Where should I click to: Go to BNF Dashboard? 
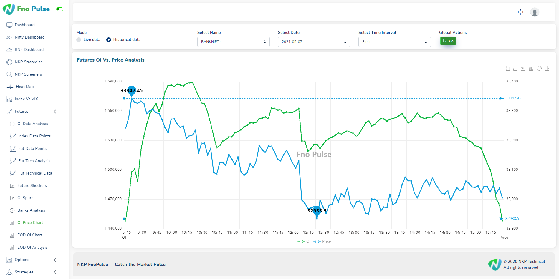pyautogui.click(x=29, y=50)
